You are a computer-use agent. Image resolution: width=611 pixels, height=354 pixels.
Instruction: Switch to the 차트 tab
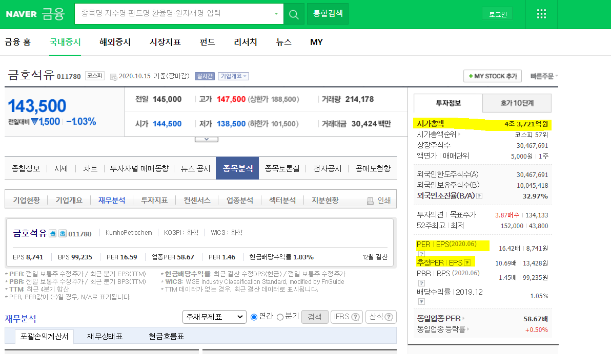click(90, 168)
